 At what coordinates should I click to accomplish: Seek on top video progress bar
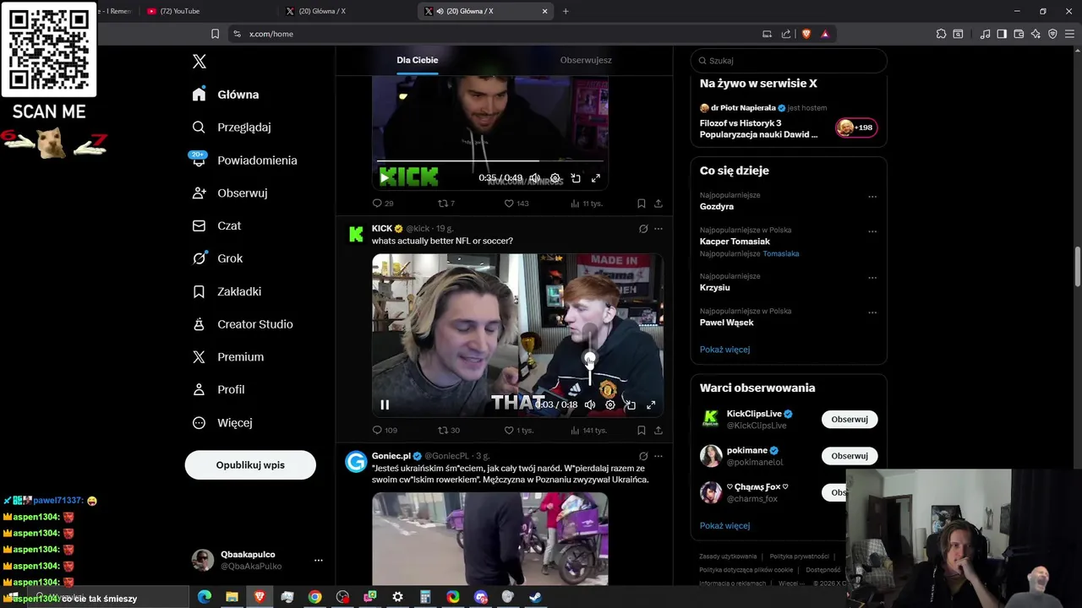point(490,160)
